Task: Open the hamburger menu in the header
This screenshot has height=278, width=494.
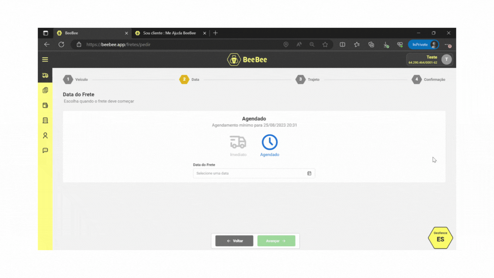Action: 45,60
